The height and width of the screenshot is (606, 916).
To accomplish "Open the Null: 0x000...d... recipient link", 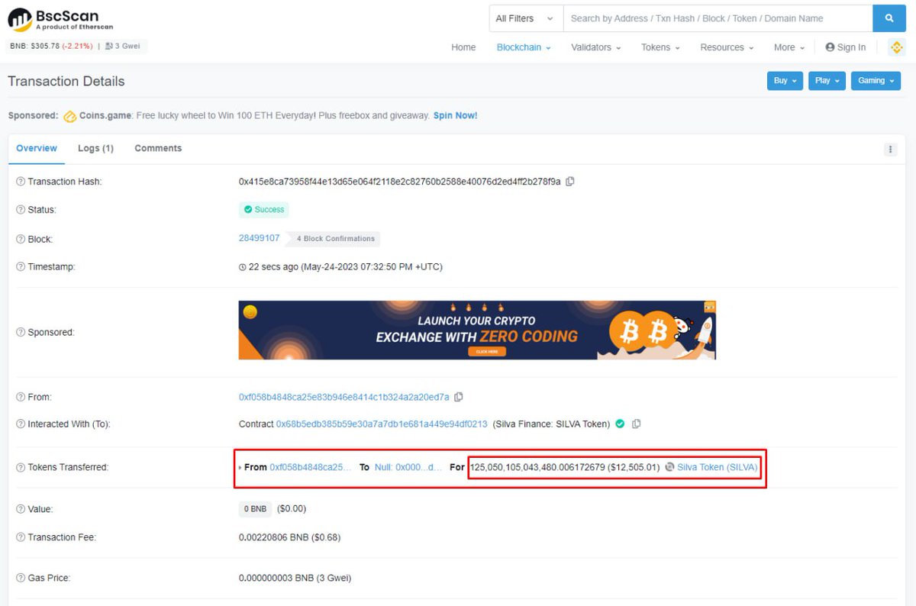I will pos(408,467).
